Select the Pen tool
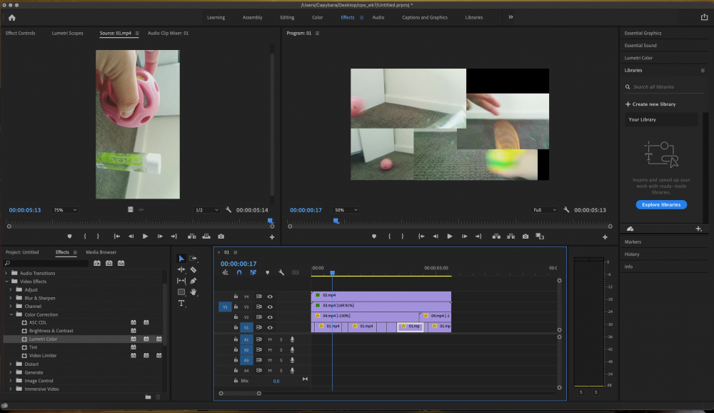This screenshot has height=413, width=714. click(193, 281)
